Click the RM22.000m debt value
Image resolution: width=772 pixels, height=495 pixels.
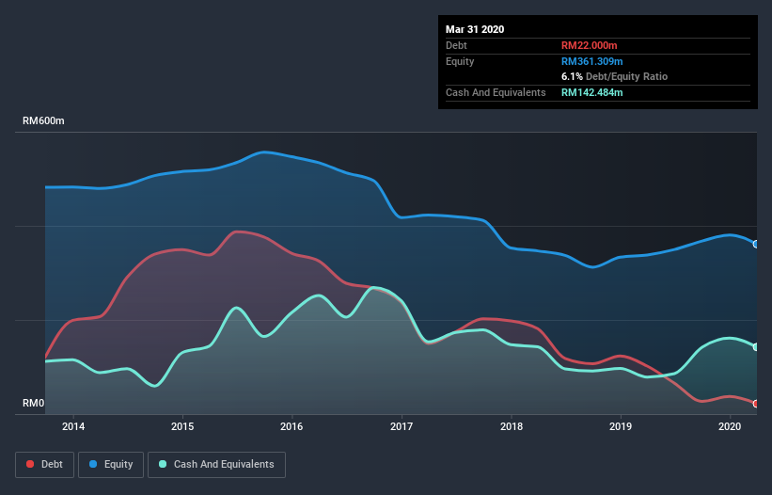pyautogui.click(x=589, y=45)
